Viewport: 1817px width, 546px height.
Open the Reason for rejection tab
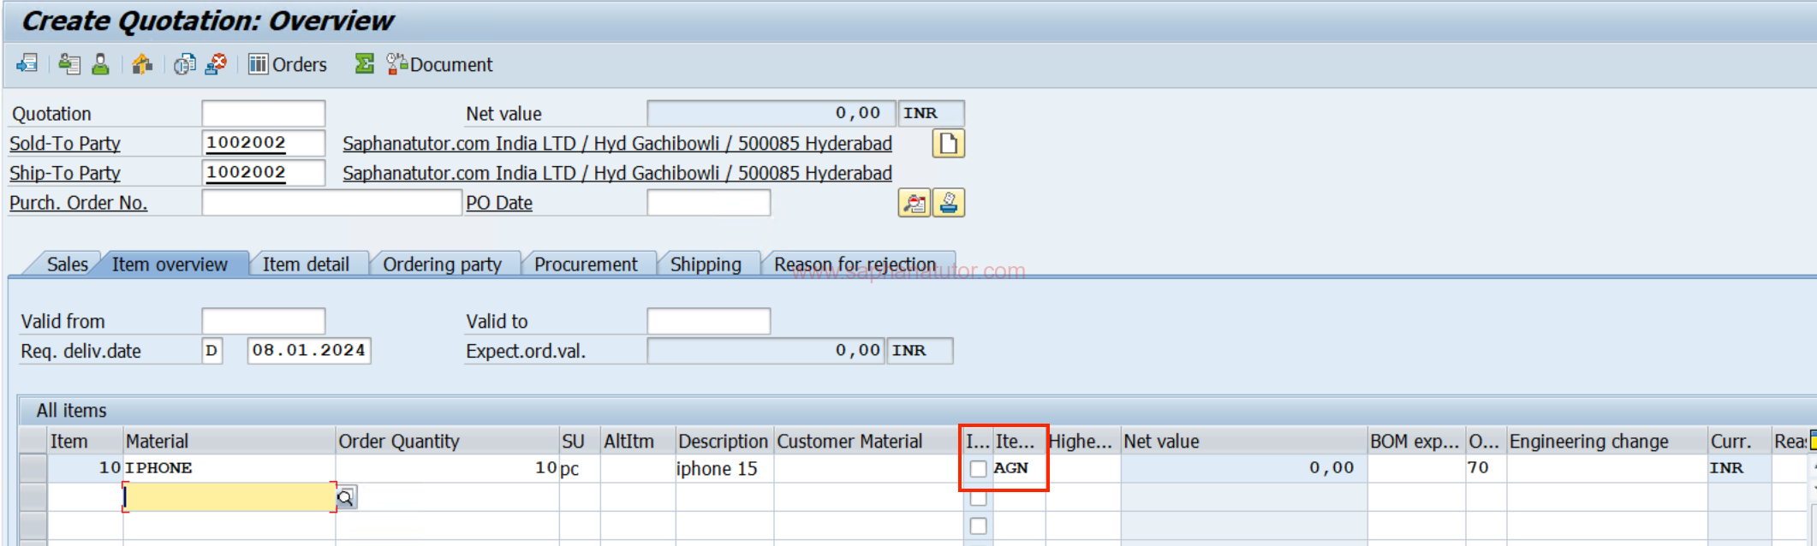pos(855,264)
